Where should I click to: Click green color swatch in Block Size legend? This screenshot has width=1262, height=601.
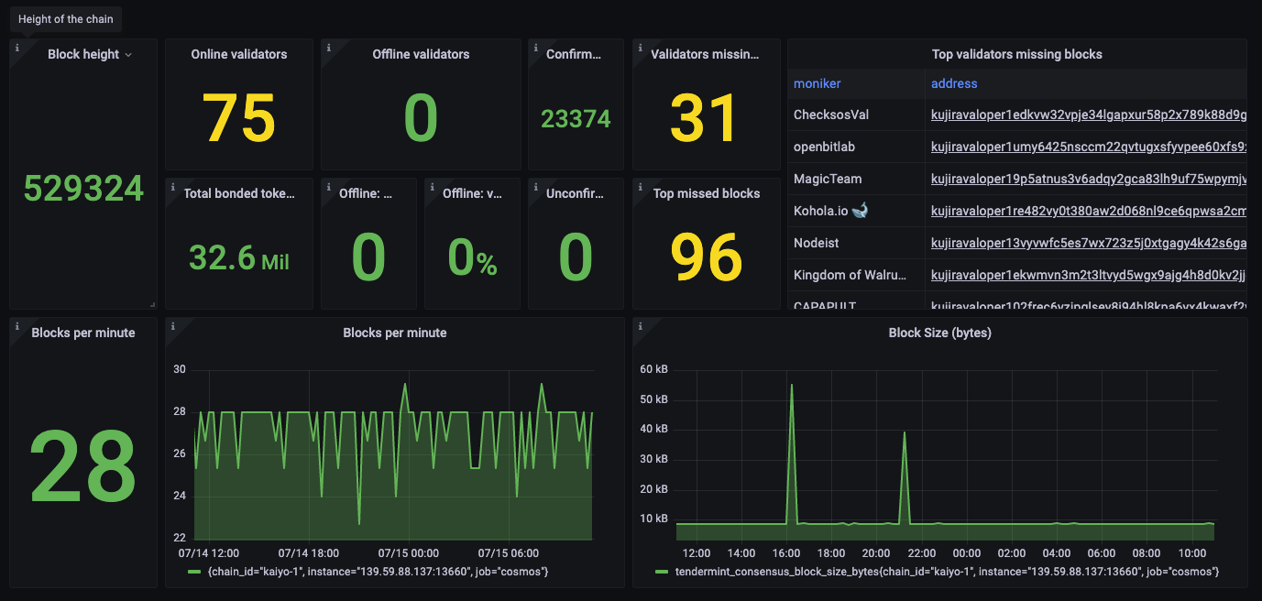(x=662, y=572)
